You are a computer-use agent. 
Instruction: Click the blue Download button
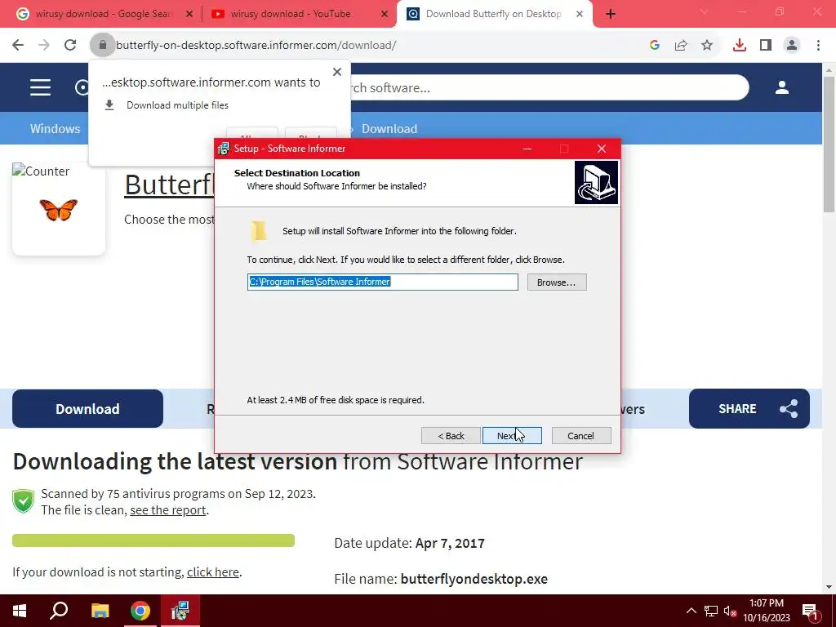click(x=87, y=409)
